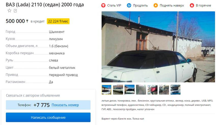This screenshot has width=222, height=125.
Task: Select the steering wheel interior thumbnail
Action: coord(164,90)
